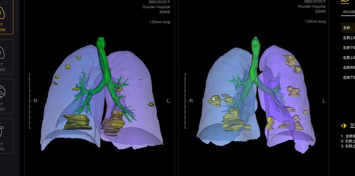Pick the 右肺上叶 row
The width and height of the screenshot is (355, 176).
tap(348, 58)
